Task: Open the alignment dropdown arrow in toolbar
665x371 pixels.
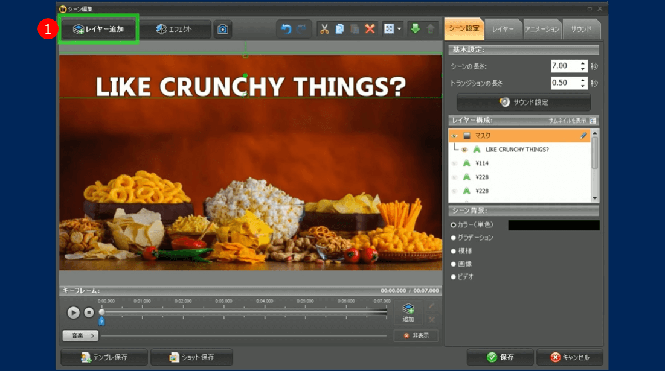Action: [x=399, y=29]
